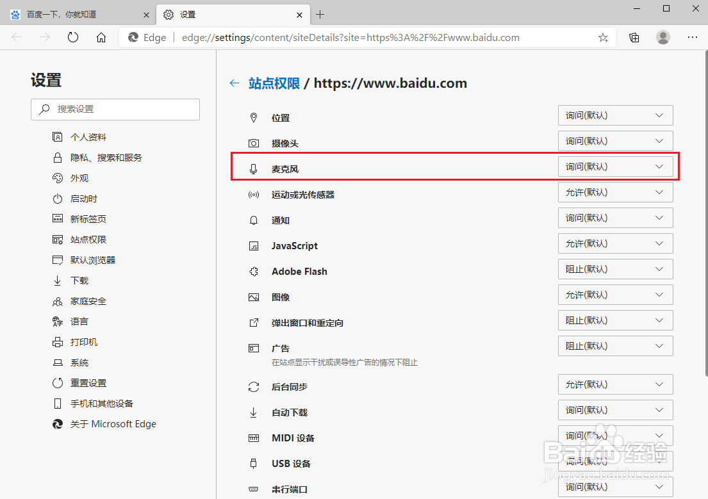Click the 家庭安全 people icon

pyautogui.click(x=57, y=301)
